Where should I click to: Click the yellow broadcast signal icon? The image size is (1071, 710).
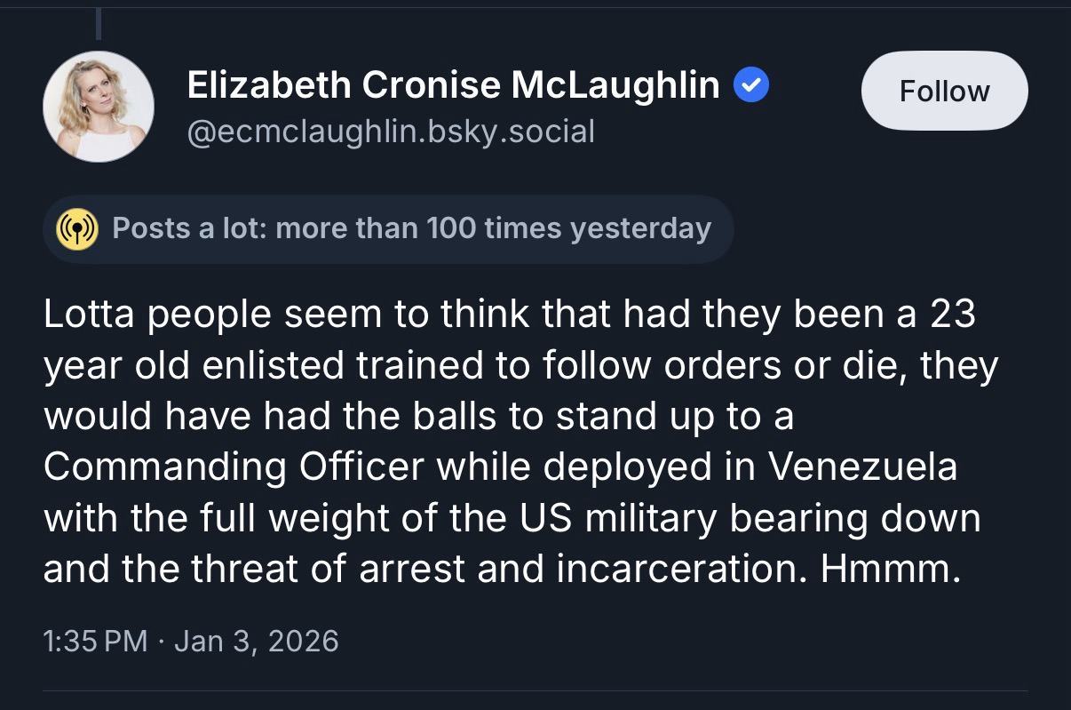(x=77, y=229)
